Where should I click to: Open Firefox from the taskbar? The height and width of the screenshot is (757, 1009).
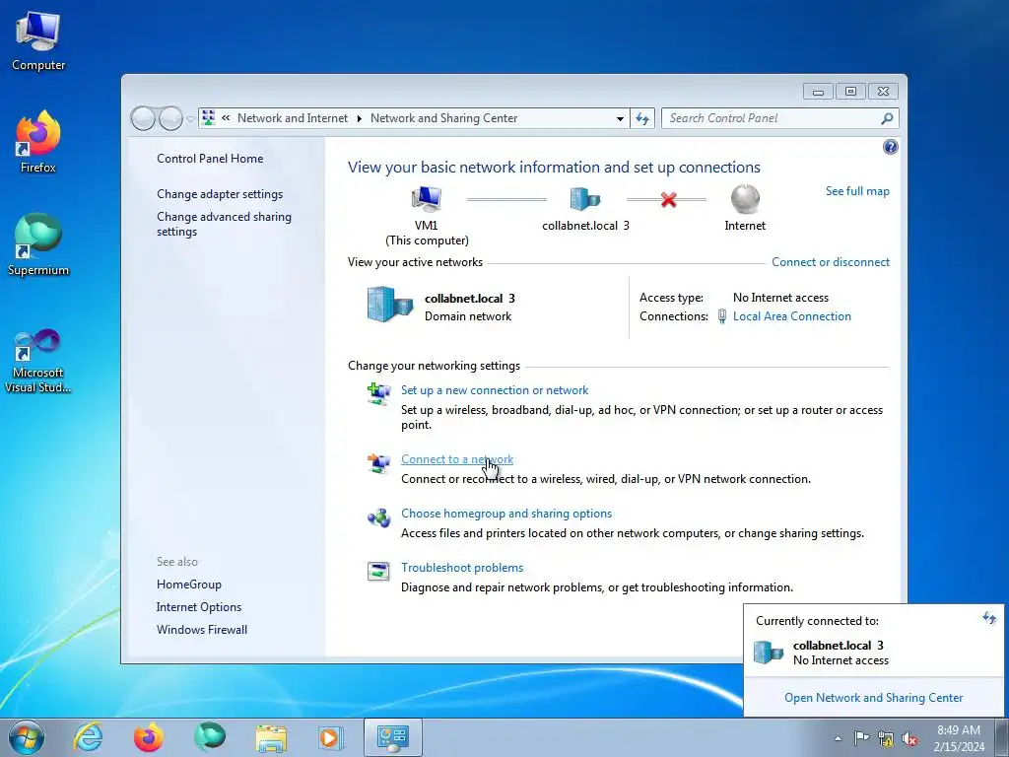(149, 737)
